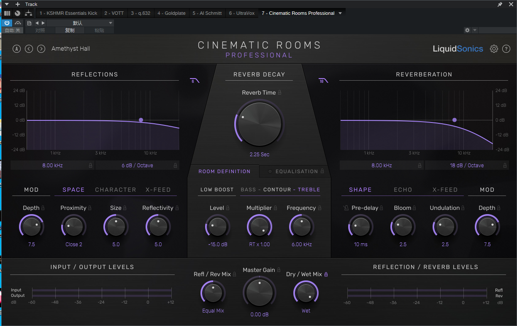This screenshot has height=326, width=517.
Task: Toggle the Equalisation enable dot
Action: click(270, 171)
